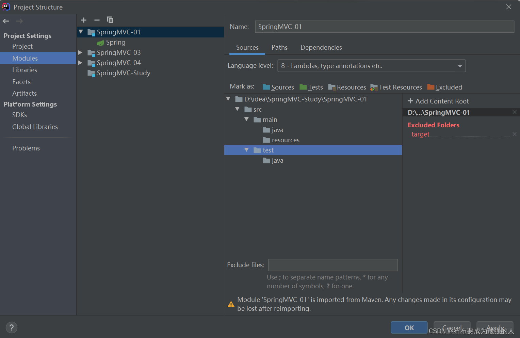
Task: Click the OK button
Action: tap(409, 327)
